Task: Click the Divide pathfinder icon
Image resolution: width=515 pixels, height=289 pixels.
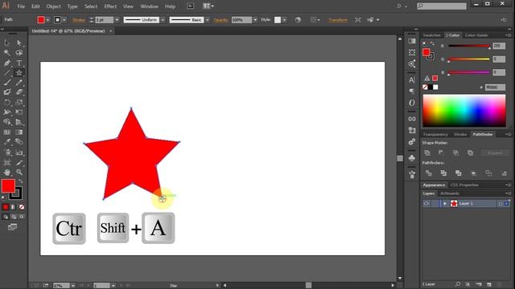Action: point(429,173)
